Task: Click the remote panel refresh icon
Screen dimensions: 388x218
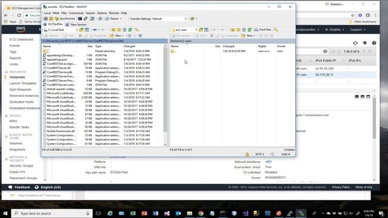Action: coord(249,30)
